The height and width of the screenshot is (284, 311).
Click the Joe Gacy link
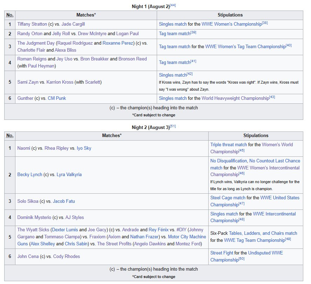[x=97, y=230]
